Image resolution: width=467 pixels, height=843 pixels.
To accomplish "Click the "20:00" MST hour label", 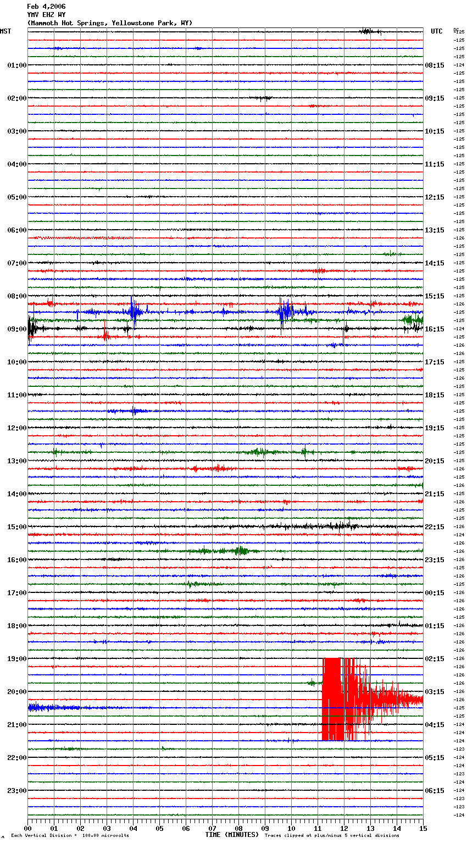I will pos(16,692).
